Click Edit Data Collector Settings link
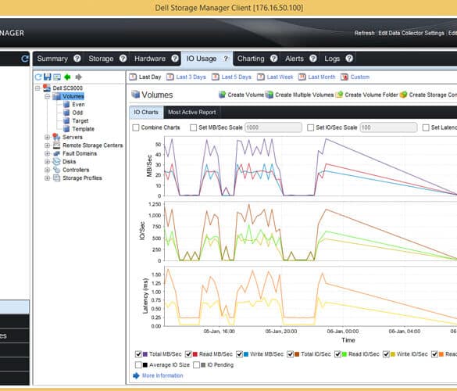This screenshot has height=391, width=457. coord(411,33)
